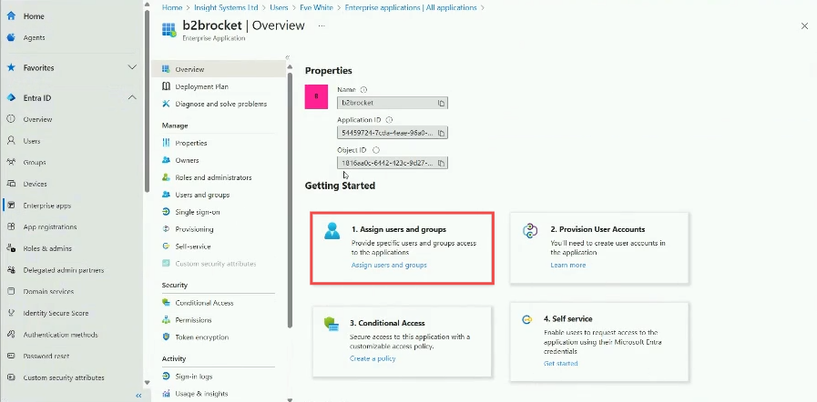
Task: Go to Agents in the sidebar
Action: [34, 37]
